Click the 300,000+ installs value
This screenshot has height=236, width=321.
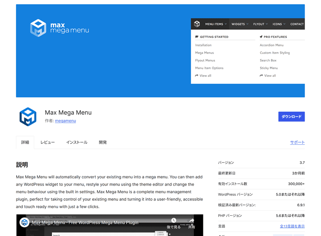click(x=296, y=184)
